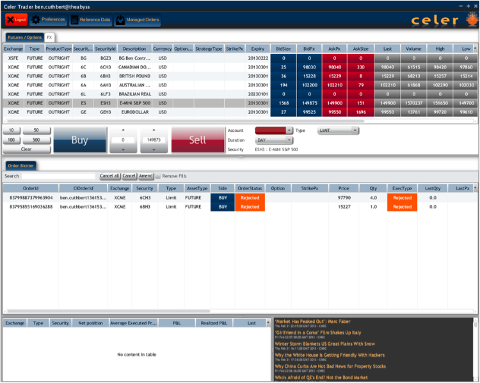Open the Account dropdown
This screenshot has height=383, width=480.
[274, 131]
